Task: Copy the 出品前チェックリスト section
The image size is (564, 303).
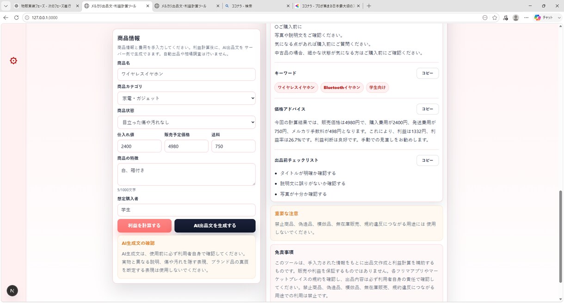Action: point(428,160)
